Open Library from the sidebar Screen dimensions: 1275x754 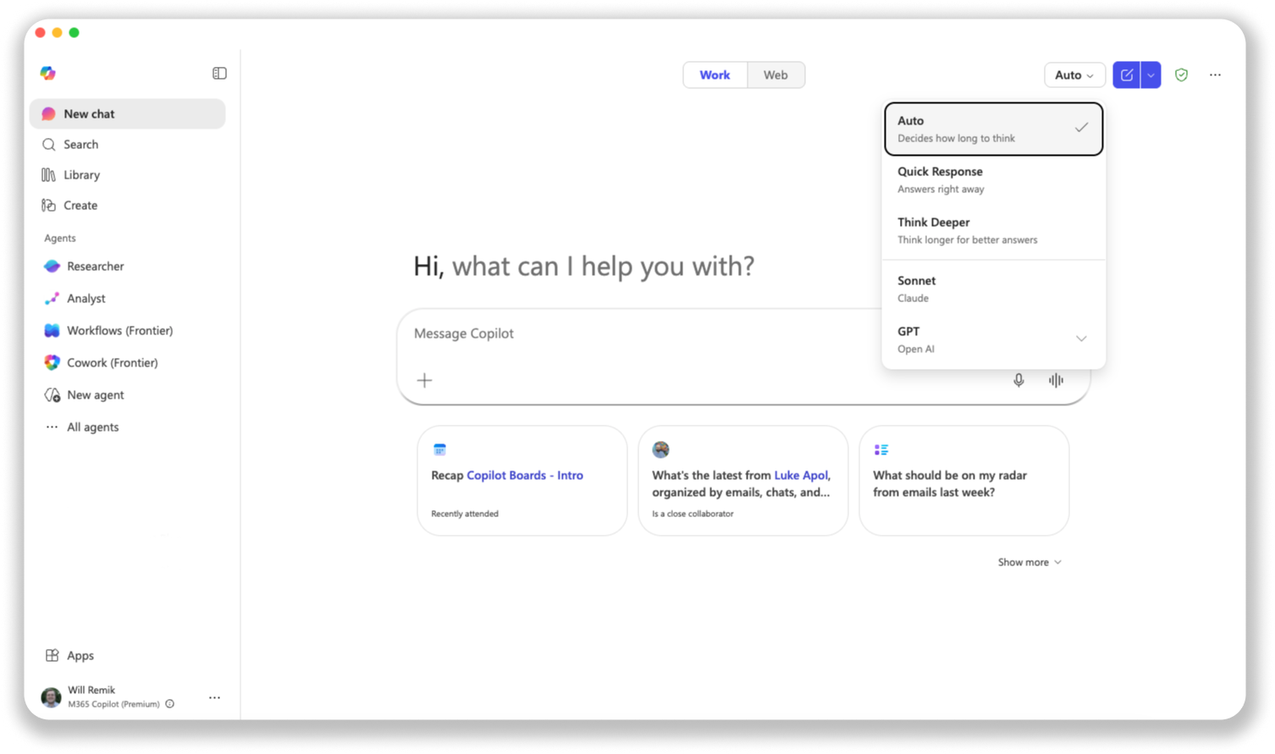point(127,175)
